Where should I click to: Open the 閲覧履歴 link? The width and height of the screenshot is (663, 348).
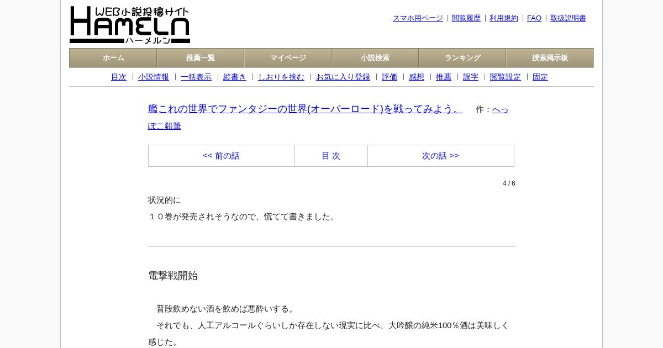(466, 18)
